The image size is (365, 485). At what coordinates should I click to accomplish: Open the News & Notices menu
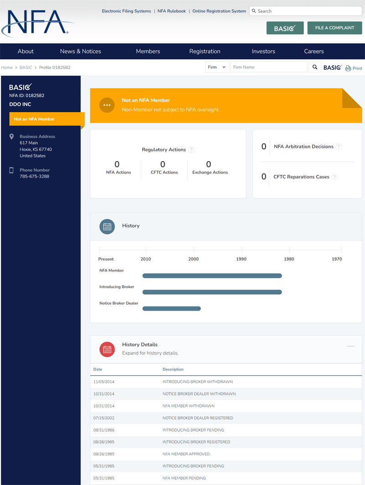click(80, 51)
